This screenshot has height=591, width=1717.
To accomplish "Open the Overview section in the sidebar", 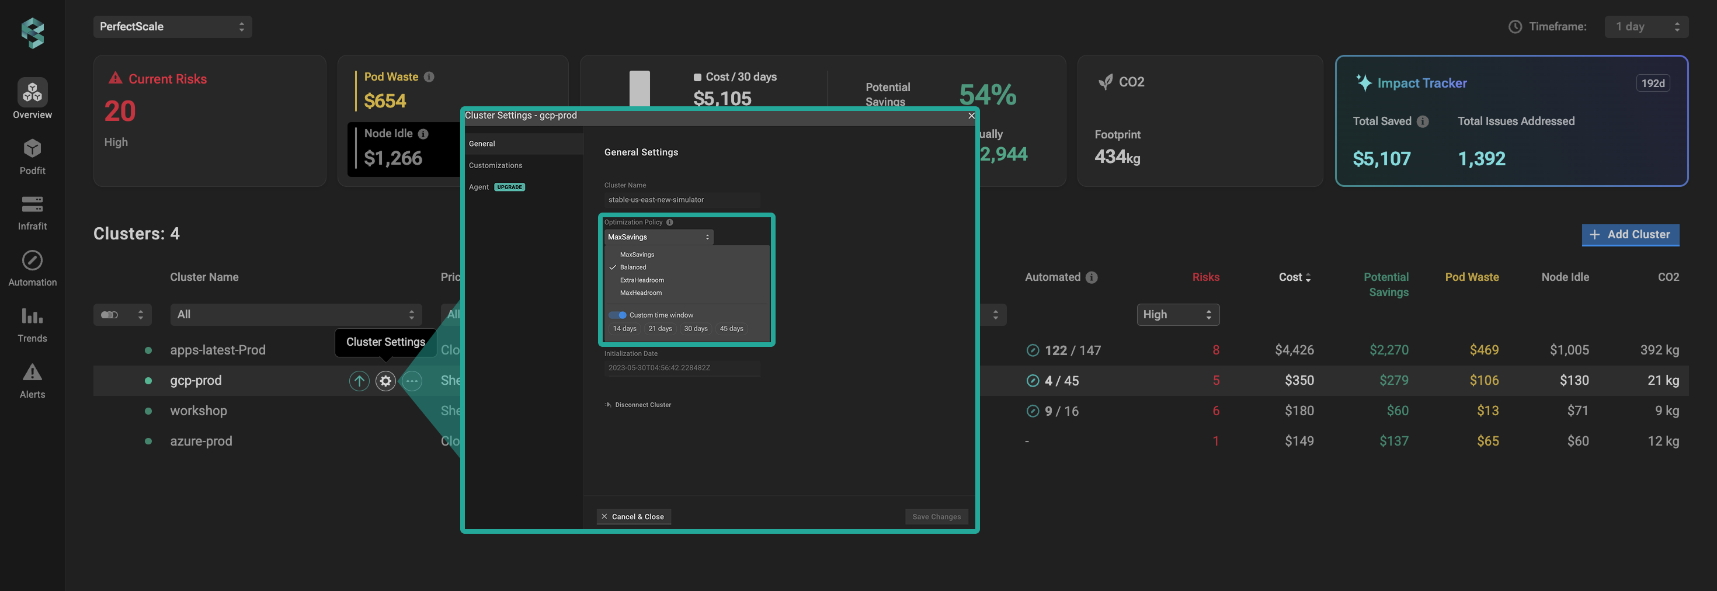I will coord(32,99).
